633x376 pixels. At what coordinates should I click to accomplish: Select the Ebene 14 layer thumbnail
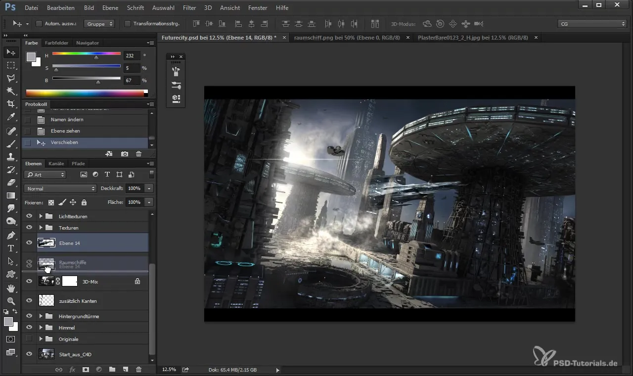(x=46, y=243)
